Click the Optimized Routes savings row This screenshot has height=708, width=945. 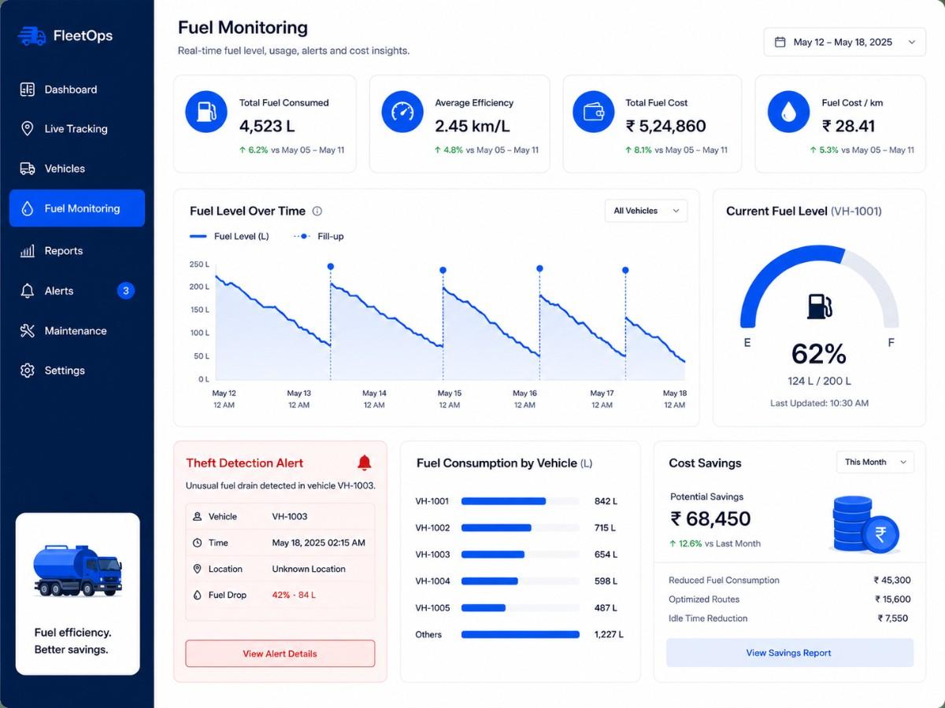point(790,599)
